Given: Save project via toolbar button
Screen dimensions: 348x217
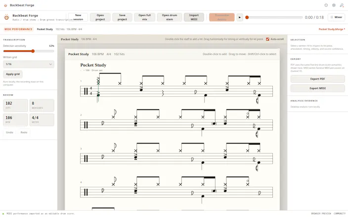Looking at the screenshot, I should tap(122, 17).
